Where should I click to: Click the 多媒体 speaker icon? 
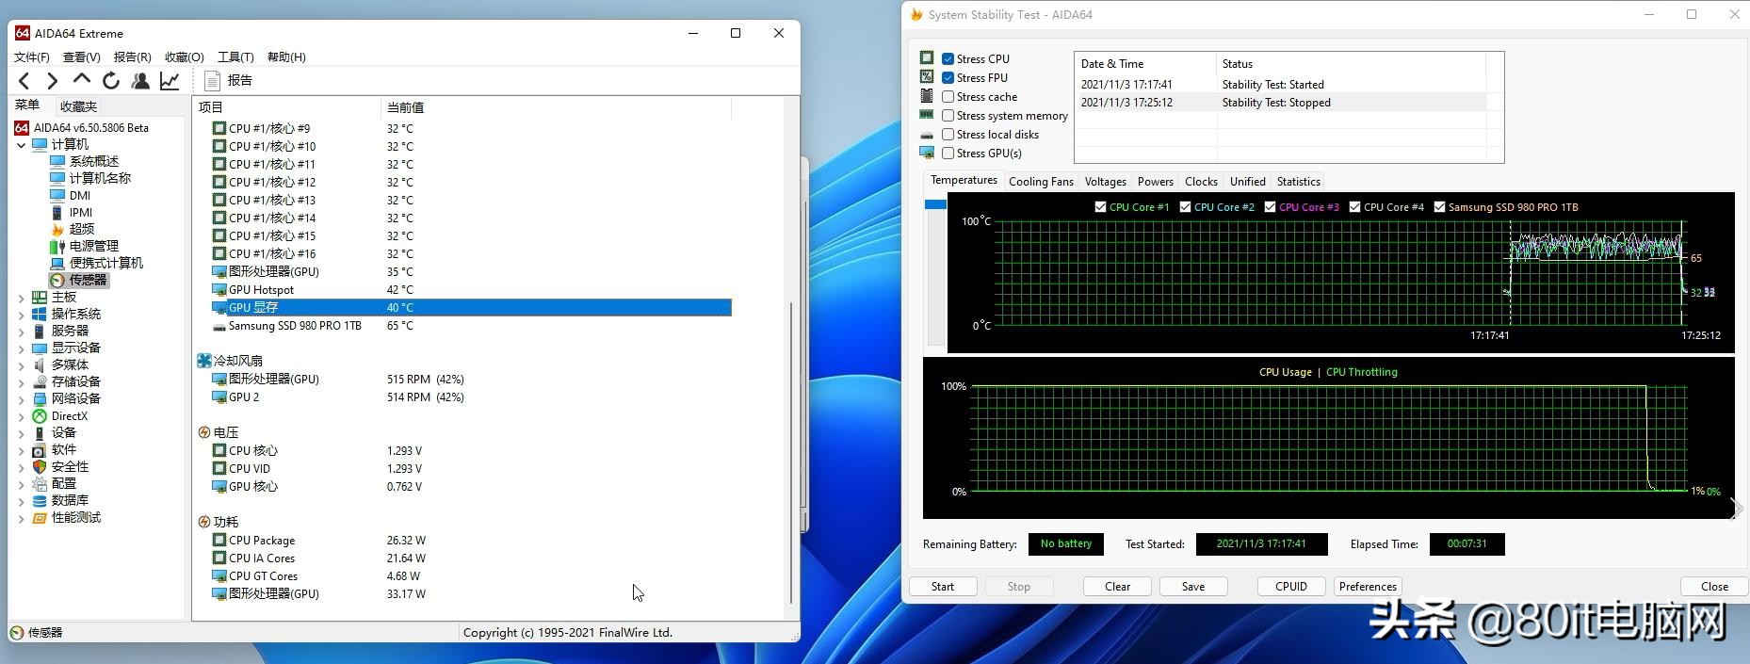tap(40, 364)
